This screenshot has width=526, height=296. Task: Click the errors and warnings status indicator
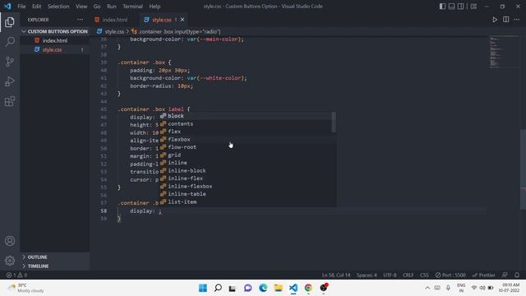pyautogui.click(x=16, y=275)
